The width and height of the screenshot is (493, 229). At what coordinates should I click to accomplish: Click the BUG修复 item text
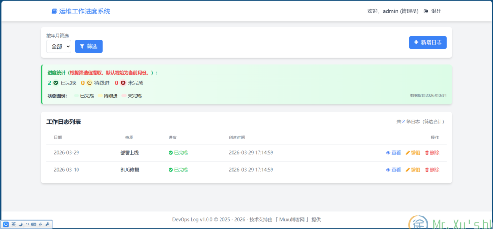tap(130, 170)
